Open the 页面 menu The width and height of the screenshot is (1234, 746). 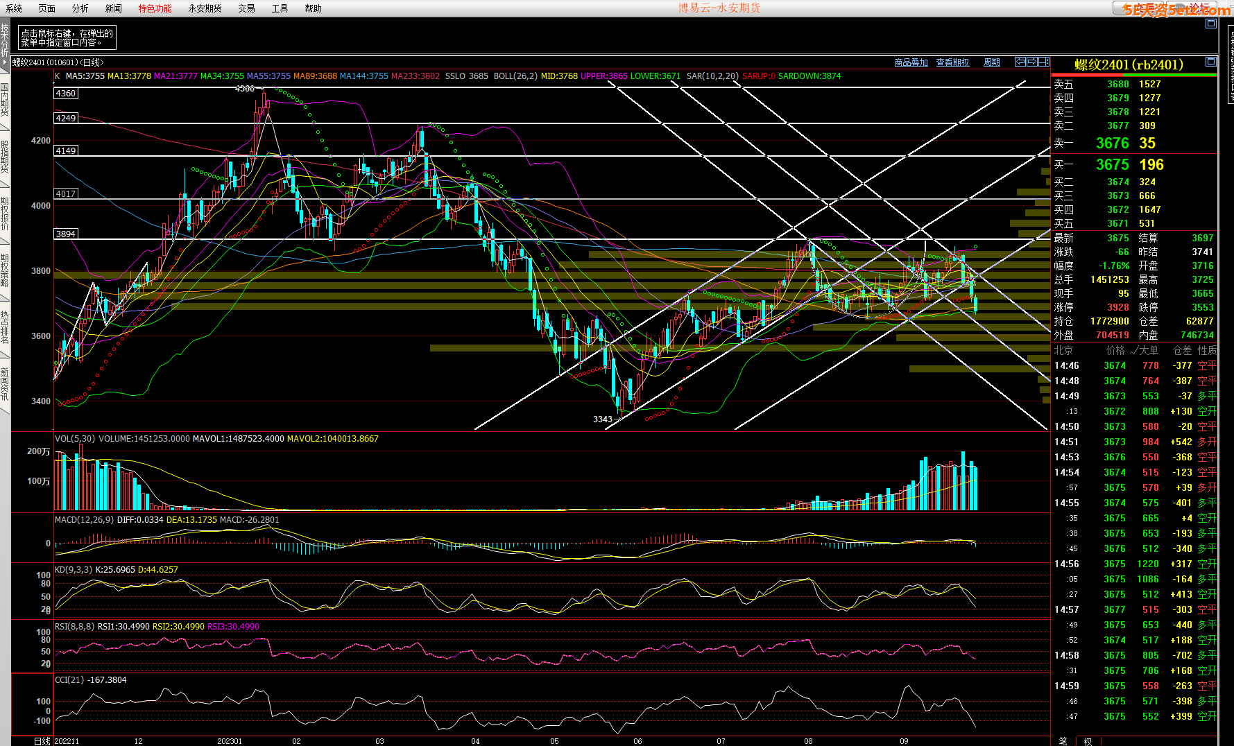coord(47,8)
